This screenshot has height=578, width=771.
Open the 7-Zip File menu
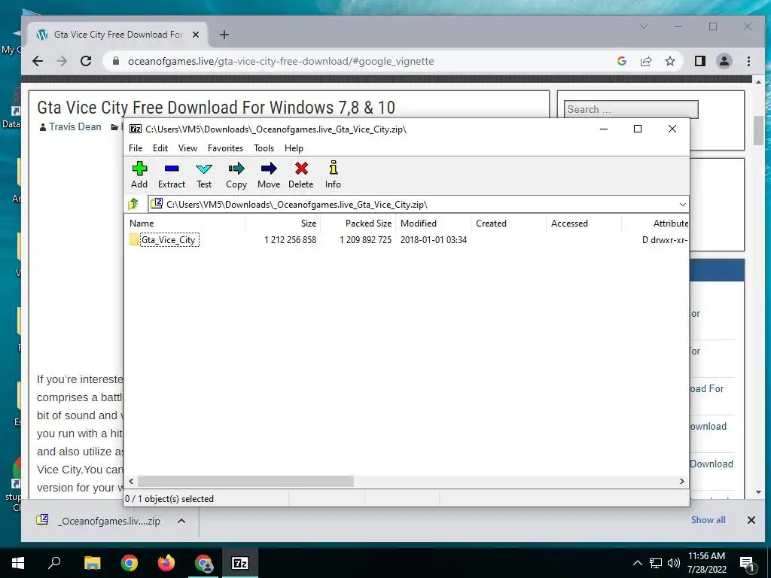(136, 148)
